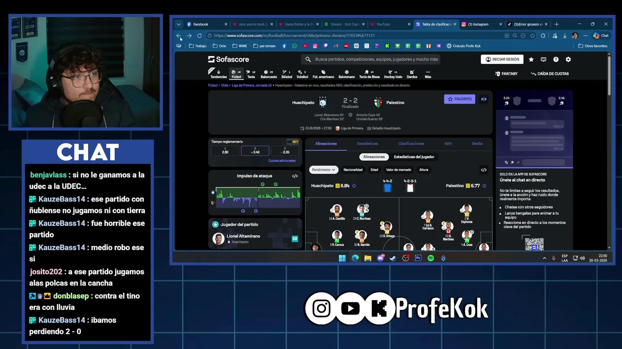The width and height of the screenshot is (622, 349).
Task: Select the Alineaciones pill toggle
Action: tap(374, 157)
